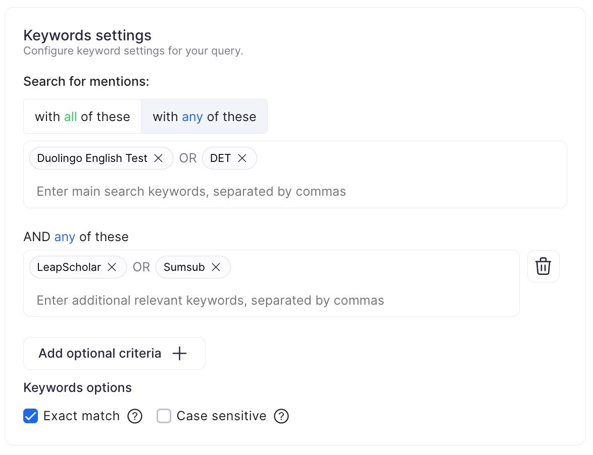
Task: Click the OR connector between Duolingo and DET
Action: tap(187, 158)
